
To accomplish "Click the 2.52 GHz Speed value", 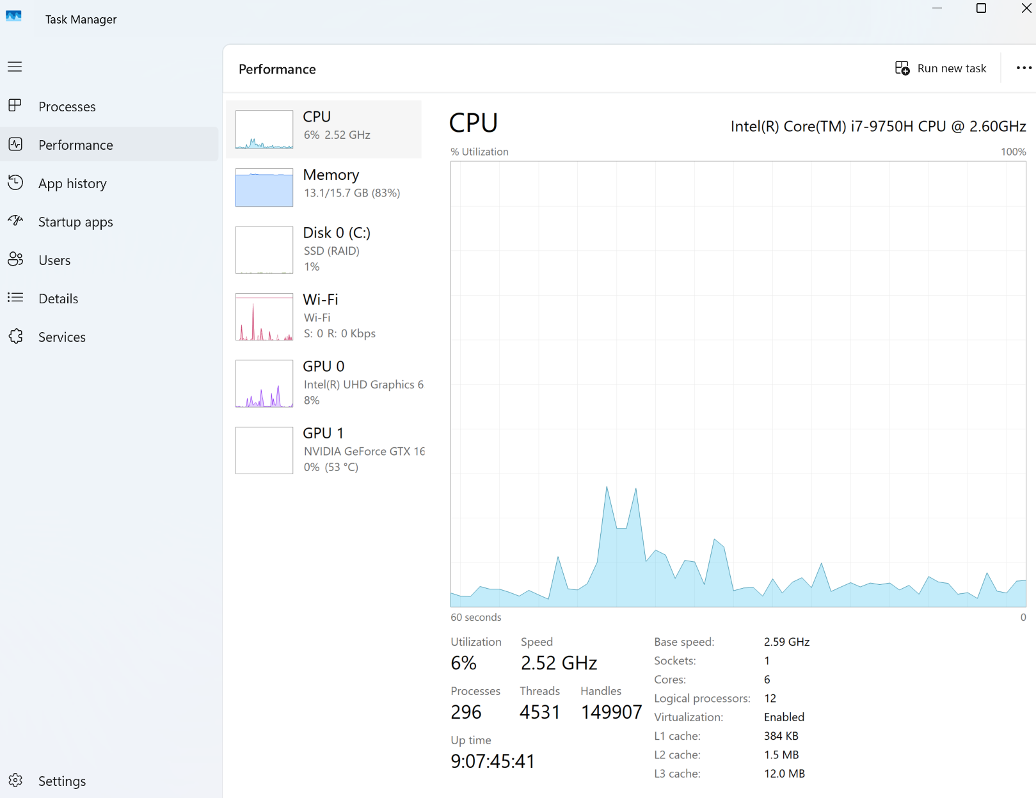I will pos(559,663).
